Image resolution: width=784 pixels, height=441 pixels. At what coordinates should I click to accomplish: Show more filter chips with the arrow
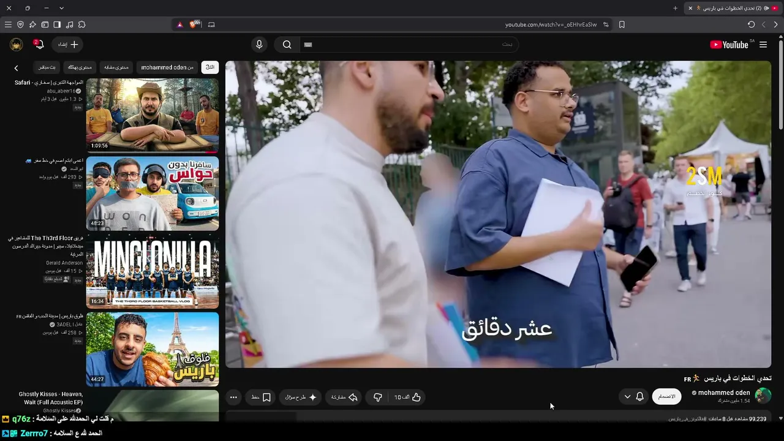pos(17,68)
